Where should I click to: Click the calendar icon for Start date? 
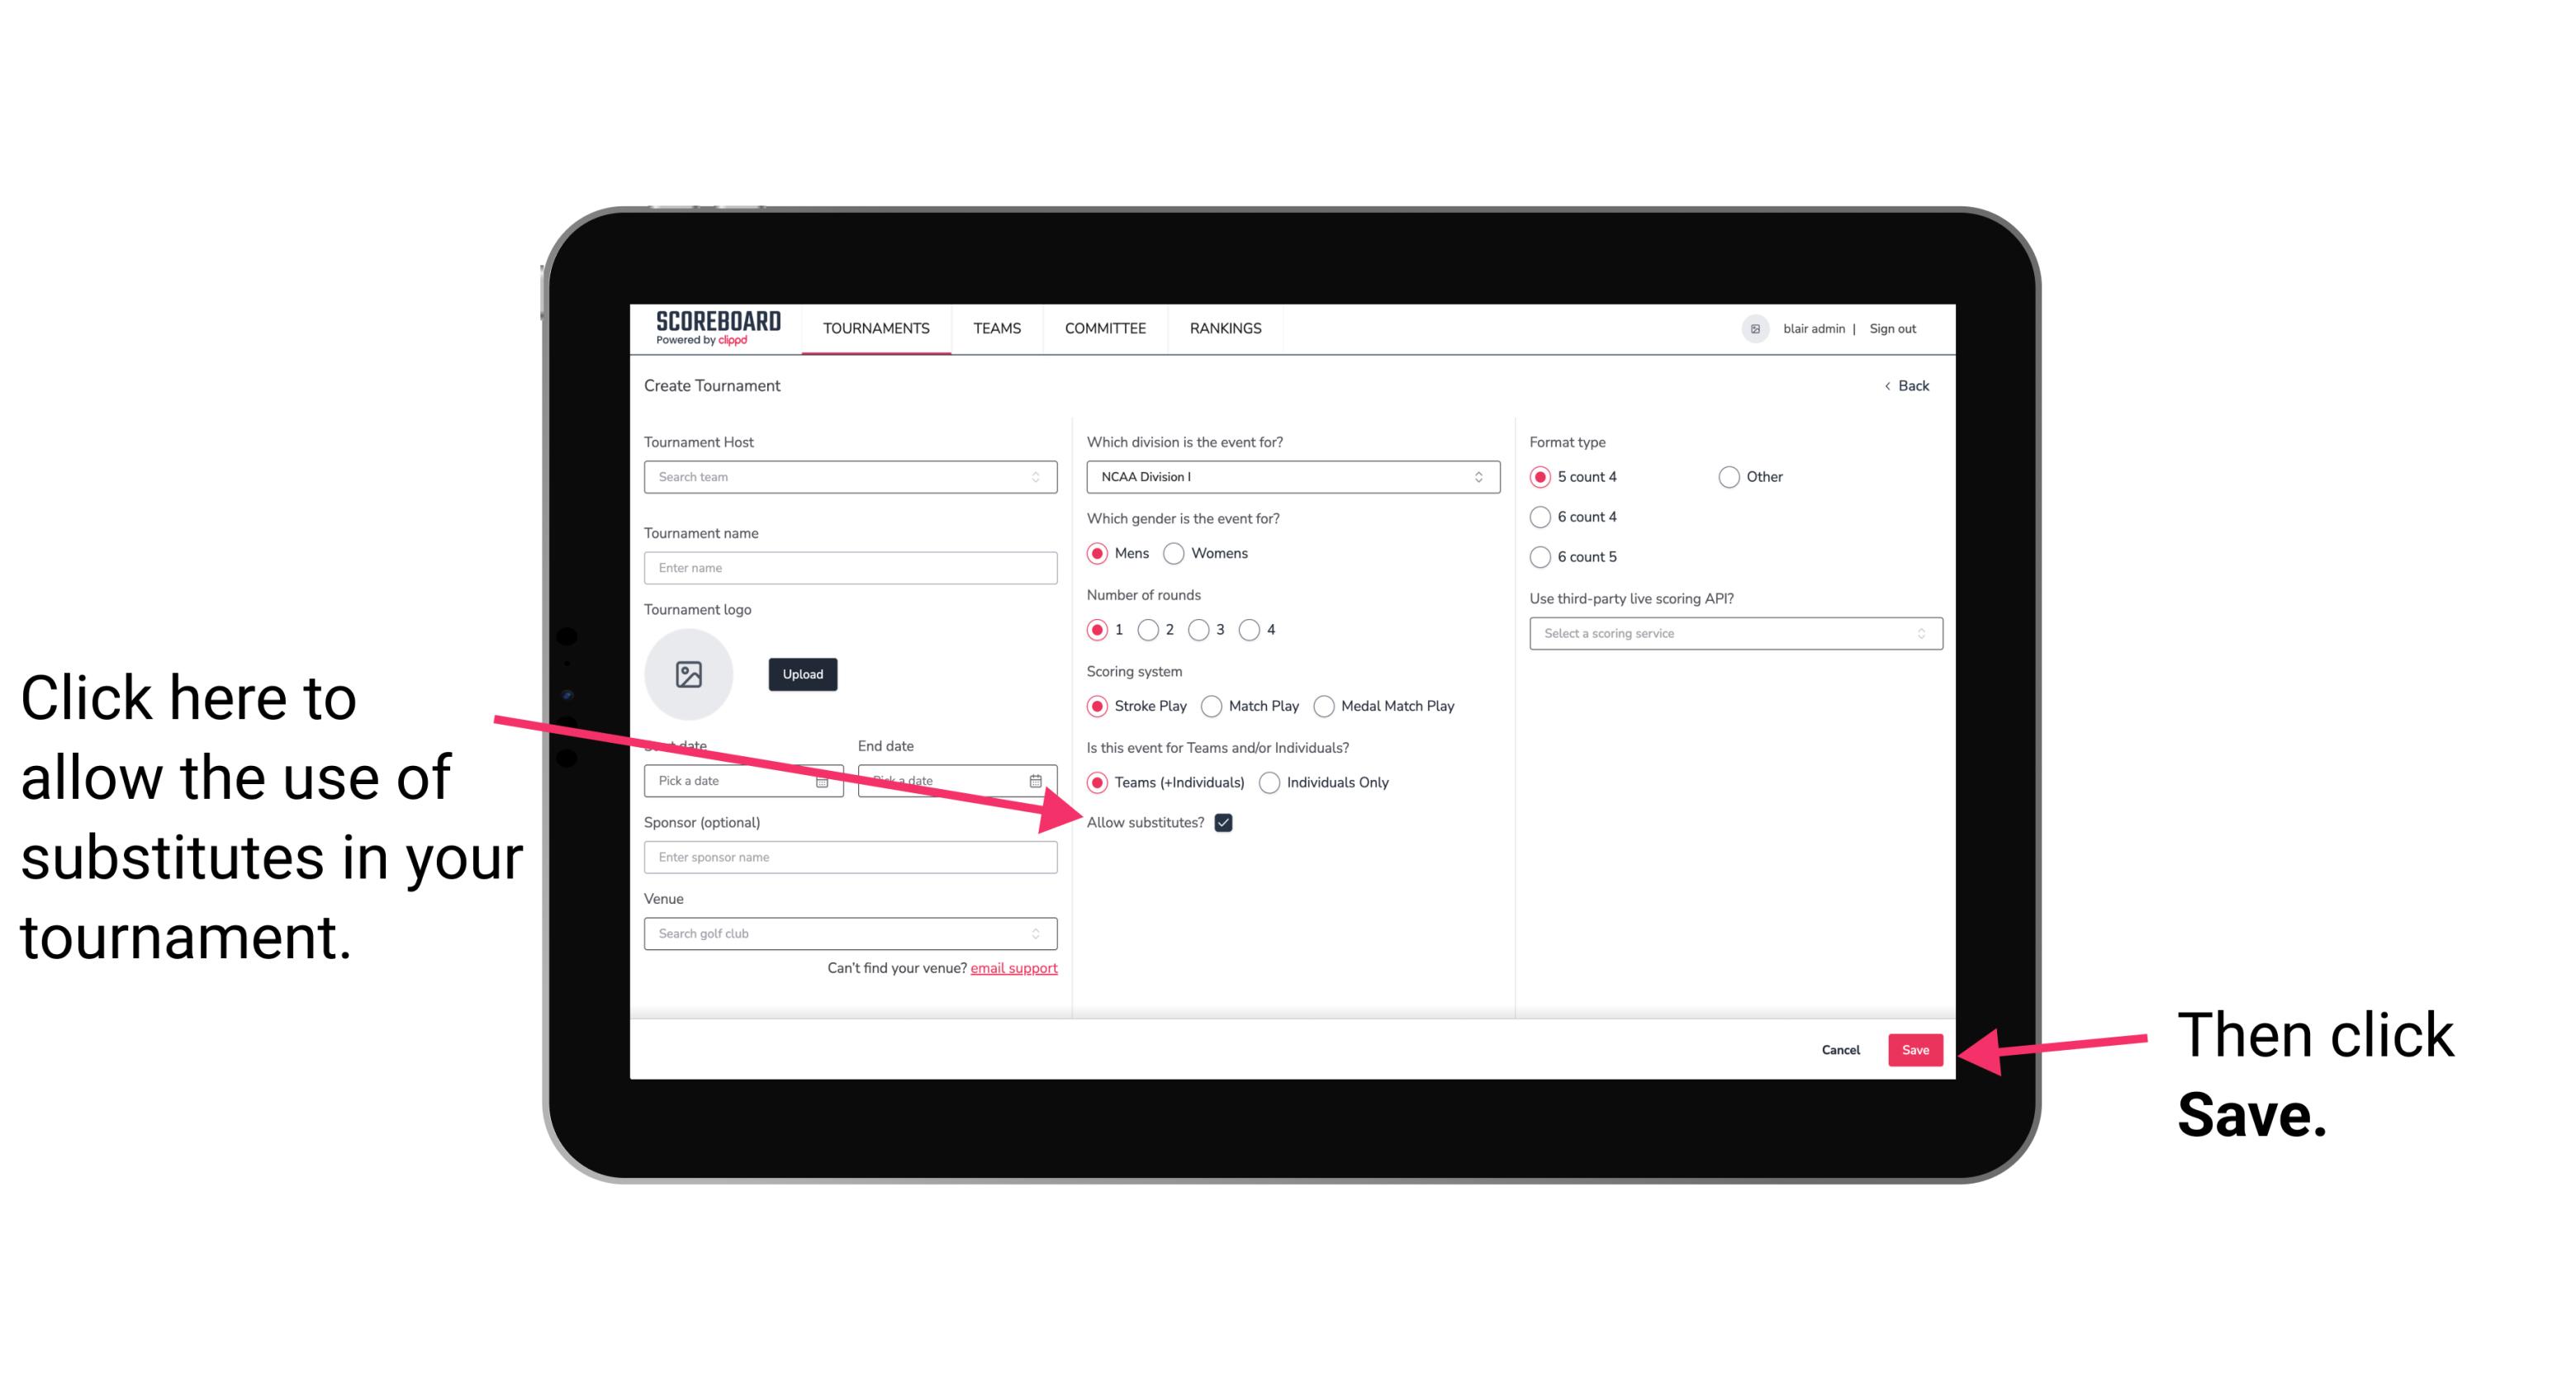point(828,779)
